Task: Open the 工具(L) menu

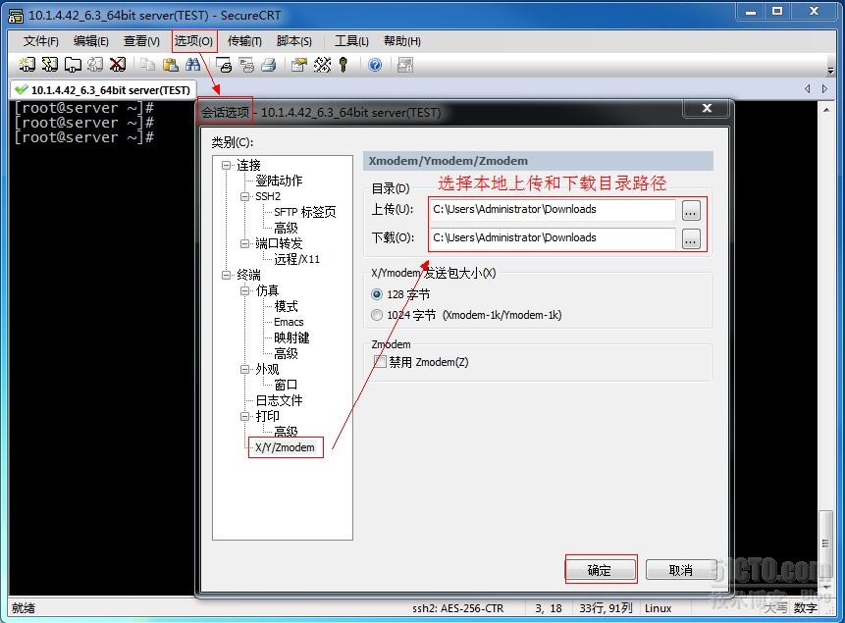Action: tap(351, 41)
